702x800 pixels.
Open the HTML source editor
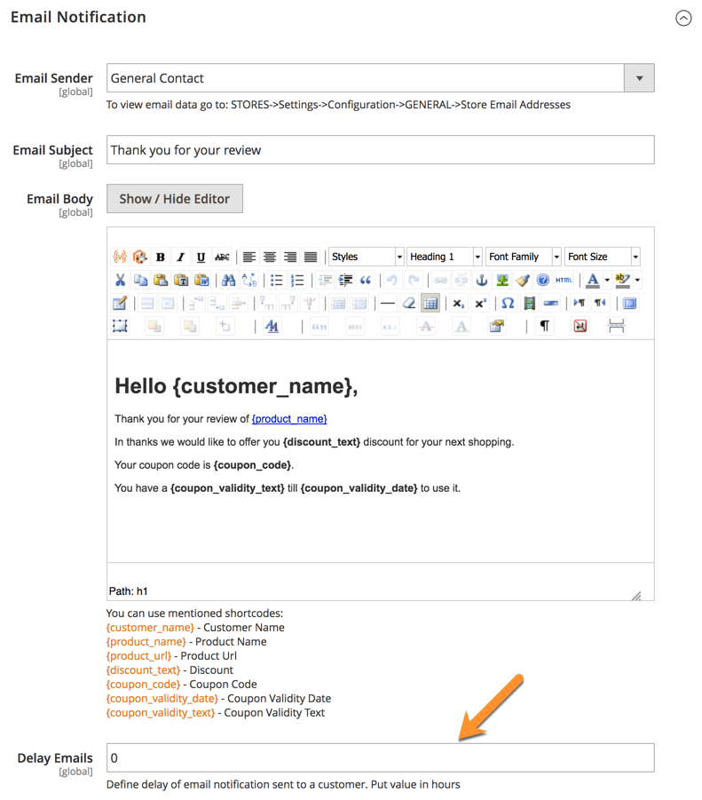564,281
